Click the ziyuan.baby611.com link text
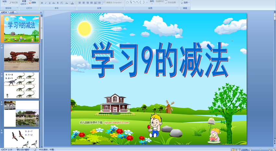This screenshot has height=151, width=276. click(117, 123)
